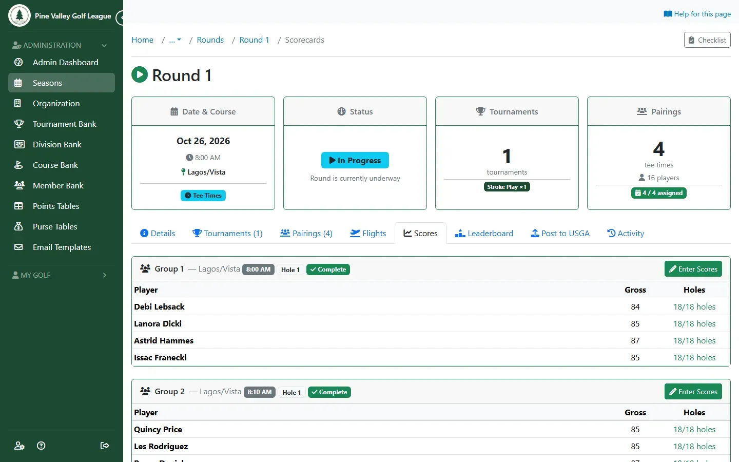
Task: Open Help for this page link
Action: pos(697,14)
